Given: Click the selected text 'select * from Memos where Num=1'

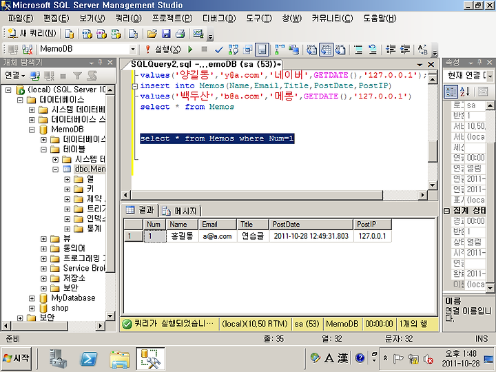Looking at the screenshot, I should pos(217,138).
